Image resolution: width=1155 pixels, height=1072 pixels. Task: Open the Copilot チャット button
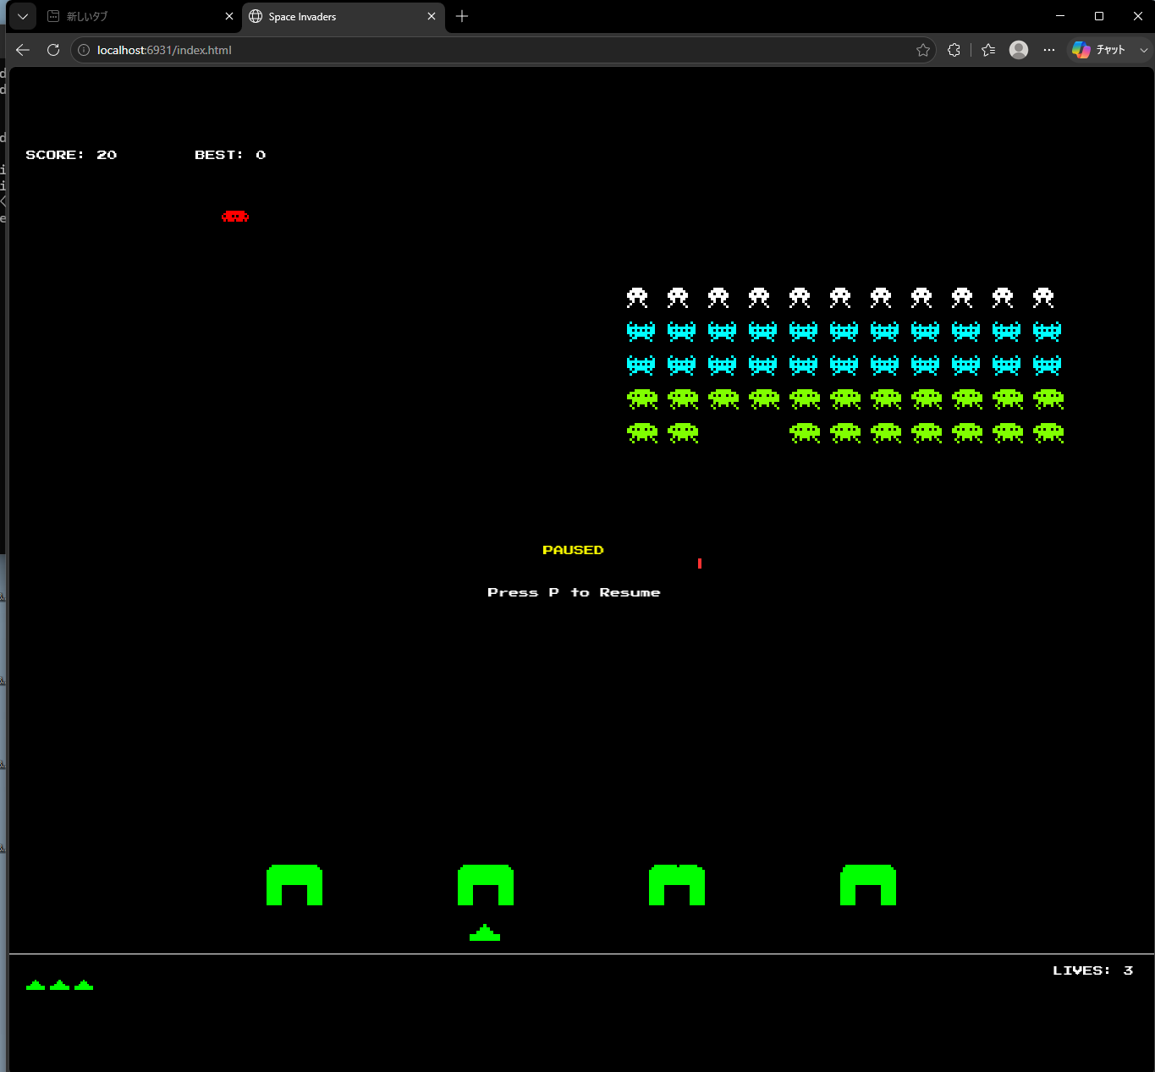(x=1098, y=50)
